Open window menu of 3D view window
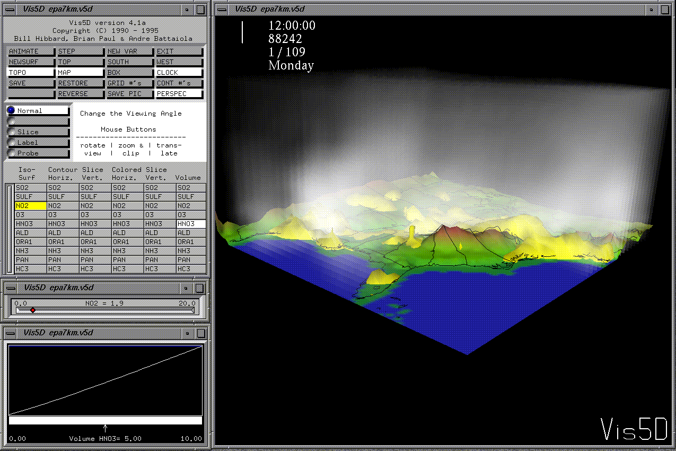Viewport: 676px width, 451px height. [x=223, y=8]
